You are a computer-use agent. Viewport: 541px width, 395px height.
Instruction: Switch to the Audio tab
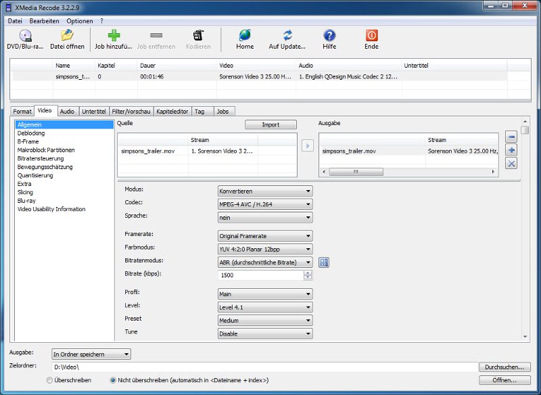point(67,111)
